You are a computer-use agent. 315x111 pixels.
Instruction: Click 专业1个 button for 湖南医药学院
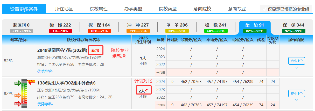click(x=297, y=61)
